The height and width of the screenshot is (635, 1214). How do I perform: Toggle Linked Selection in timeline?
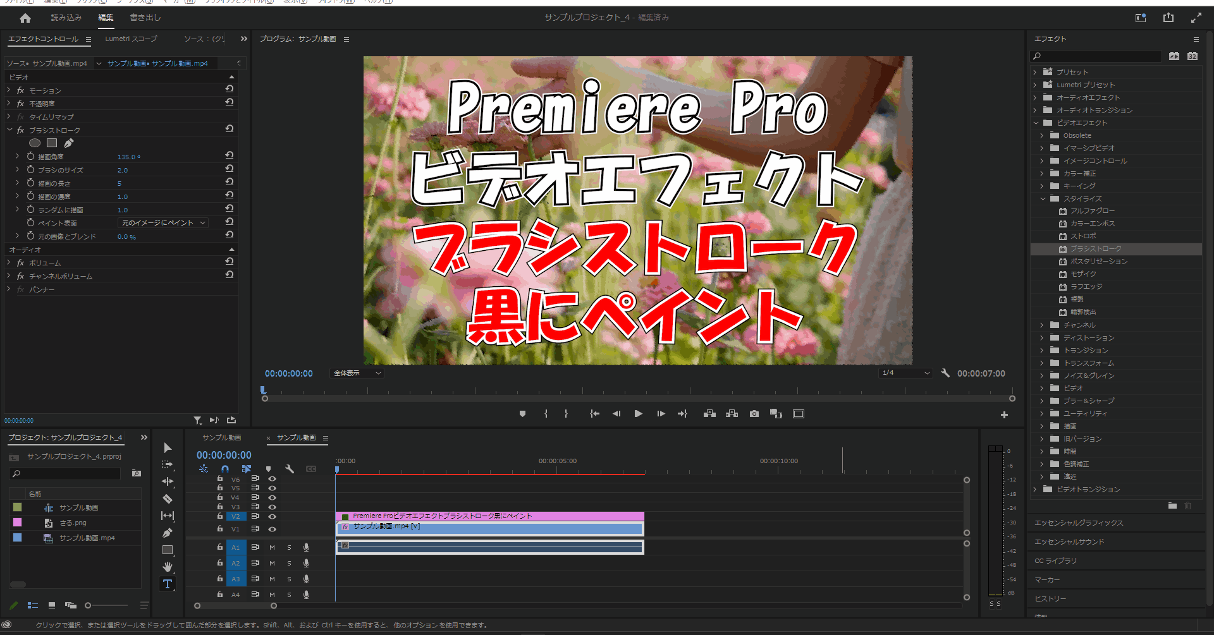[247, 469]
